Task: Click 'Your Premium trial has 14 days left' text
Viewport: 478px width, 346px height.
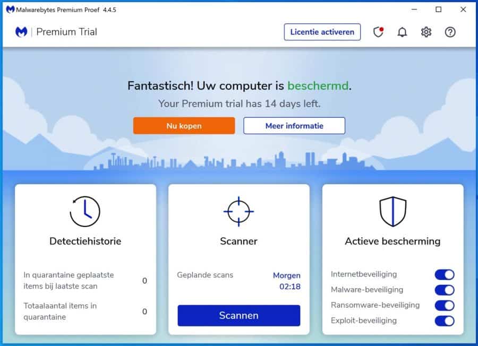Action: click(240, 103)
